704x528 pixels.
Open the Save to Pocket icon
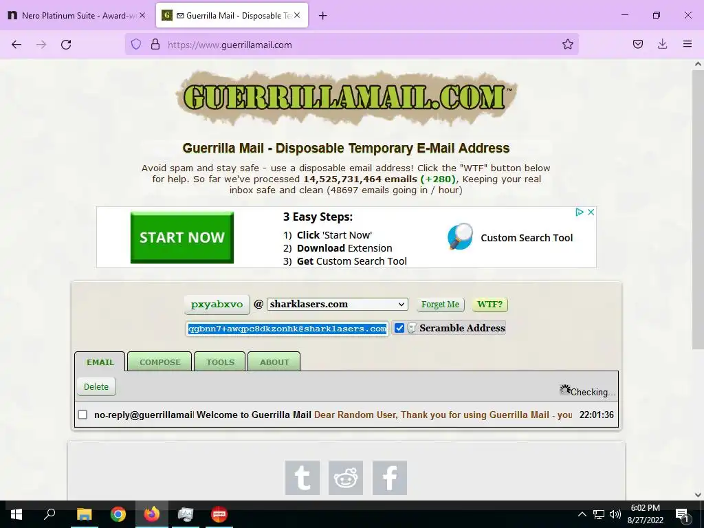[637, 45]
